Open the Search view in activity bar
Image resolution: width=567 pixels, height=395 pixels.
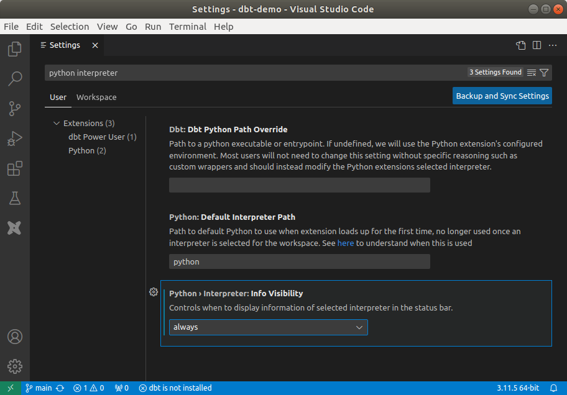pos(15,78)
